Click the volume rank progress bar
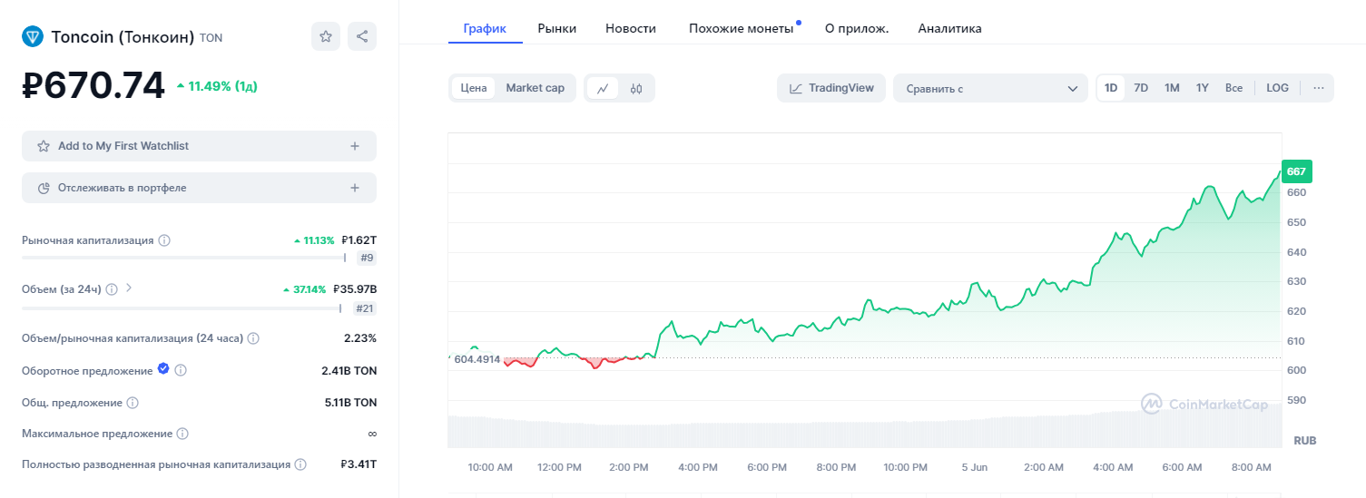Viewport: 1366px width, 498px height. click(182, 308)
